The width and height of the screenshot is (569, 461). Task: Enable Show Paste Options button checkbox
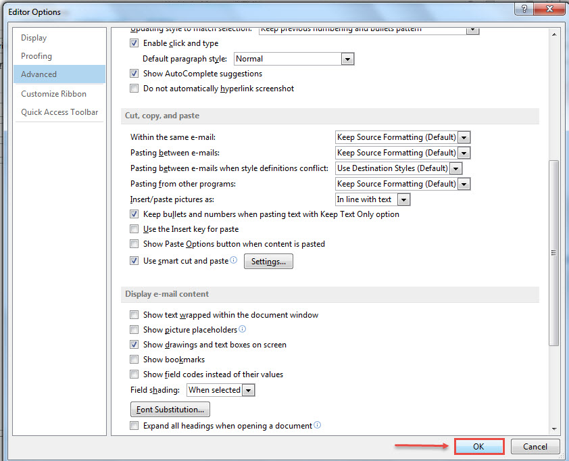(x=134, y=244)
